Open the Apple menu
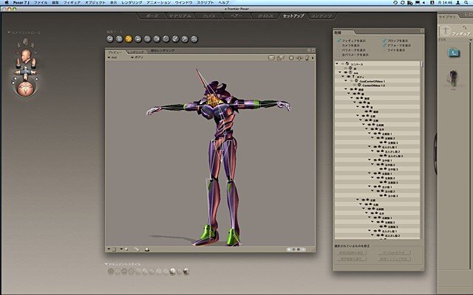The image size is (473, 295). click(x=7, y=2)
